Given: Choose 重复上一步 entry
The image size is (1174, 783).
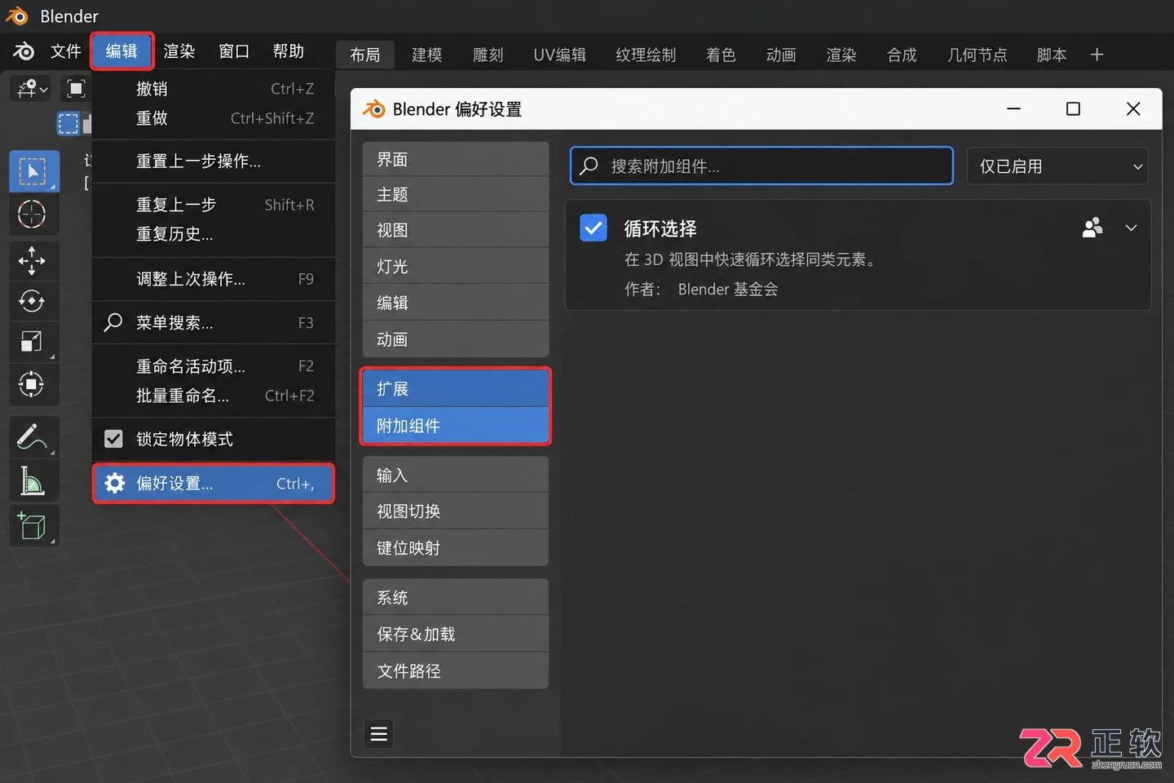Looking at the screenshot, I should click(214, 205).
